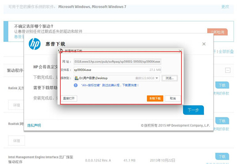The width and height of the screenshot is (237, 166).
Task: Click the download manager app icon in the title bar
Action: (61, 51)
